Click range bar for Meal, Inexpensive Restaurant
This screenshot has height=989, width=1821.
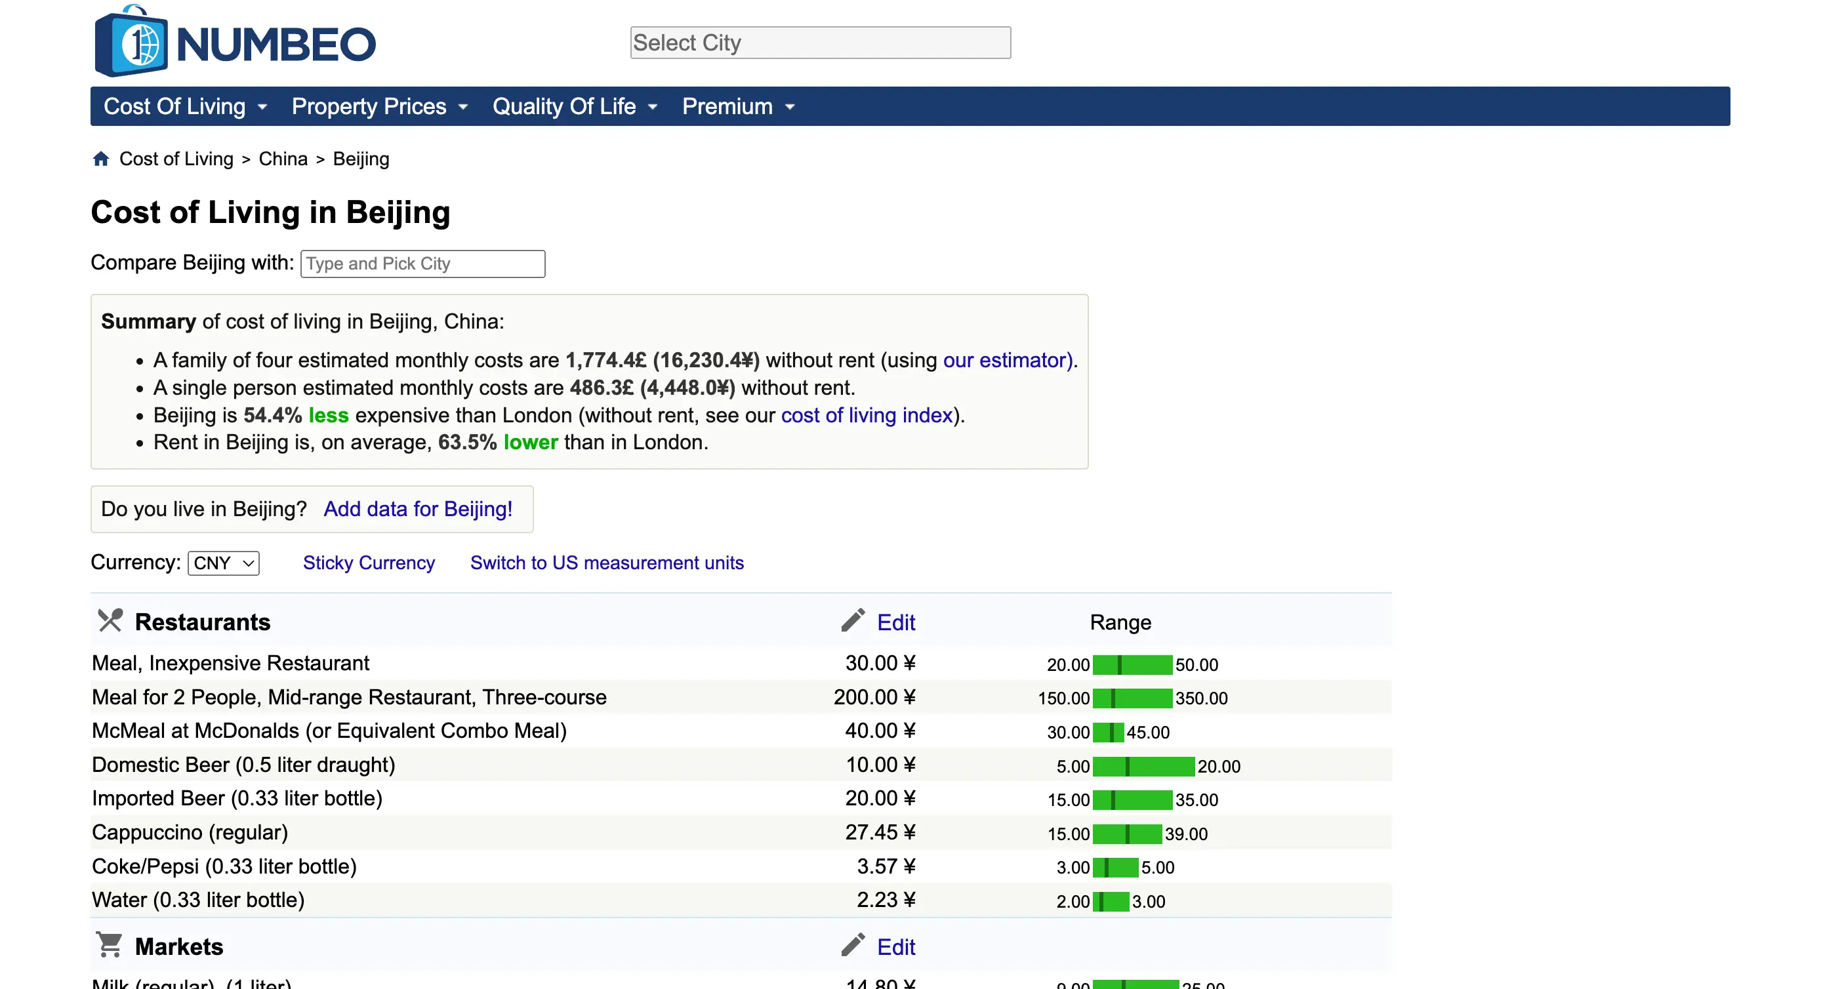click(1132, 664)
